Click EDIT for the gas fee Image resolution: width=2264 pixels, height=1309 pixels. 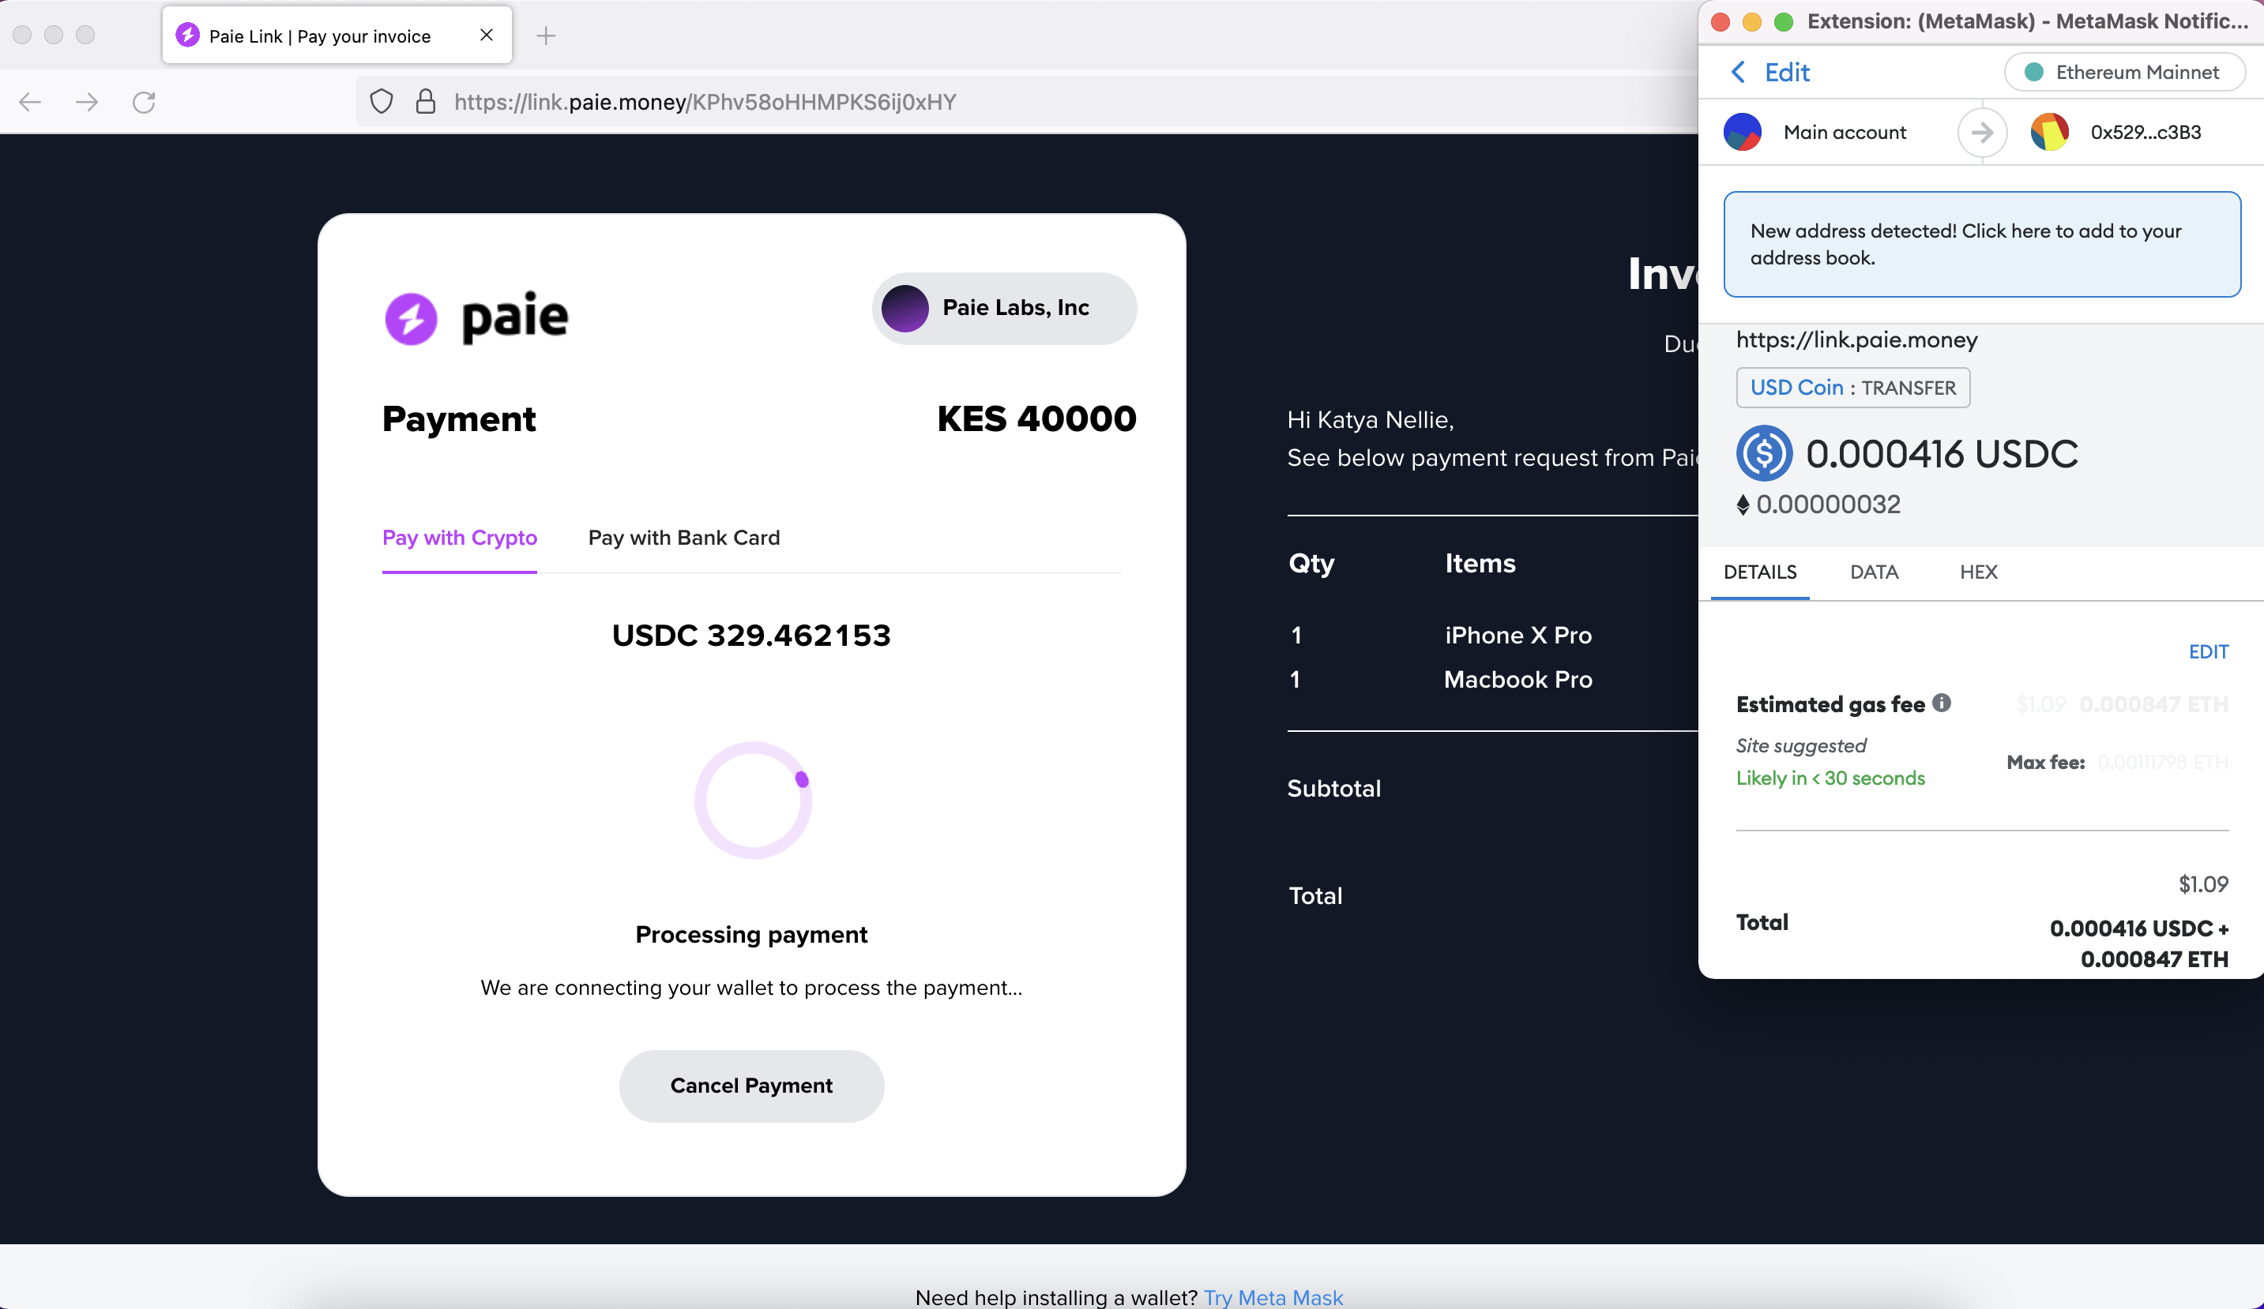pyautogui.click(x=2208, y=652)
